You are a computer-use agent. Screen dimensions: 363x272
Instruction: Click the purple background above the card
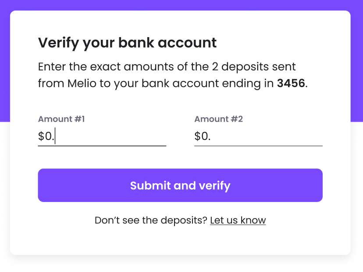[x=181, y=5]
